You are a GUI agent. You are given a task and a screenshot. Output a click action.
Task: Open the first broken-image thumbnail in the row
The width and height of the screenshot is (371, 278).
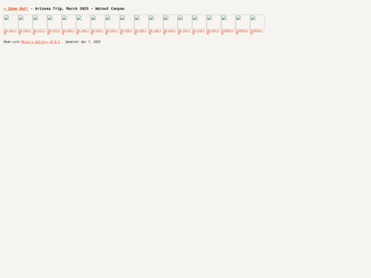click(x=11, y=22)
